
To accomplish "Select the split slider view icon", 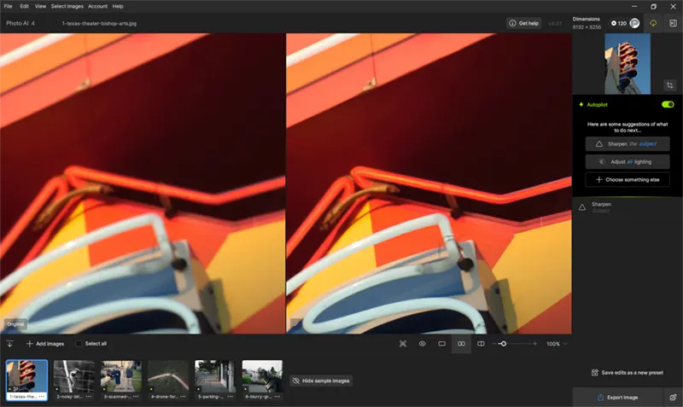I will [x=481, y=344].
